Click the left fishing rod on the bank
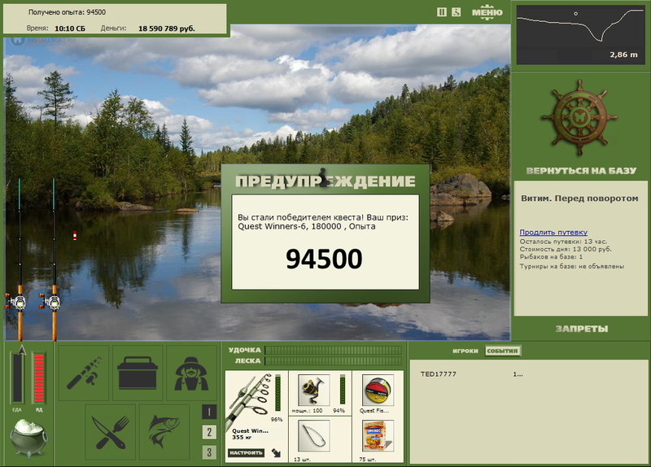 (x=19, y=260)
